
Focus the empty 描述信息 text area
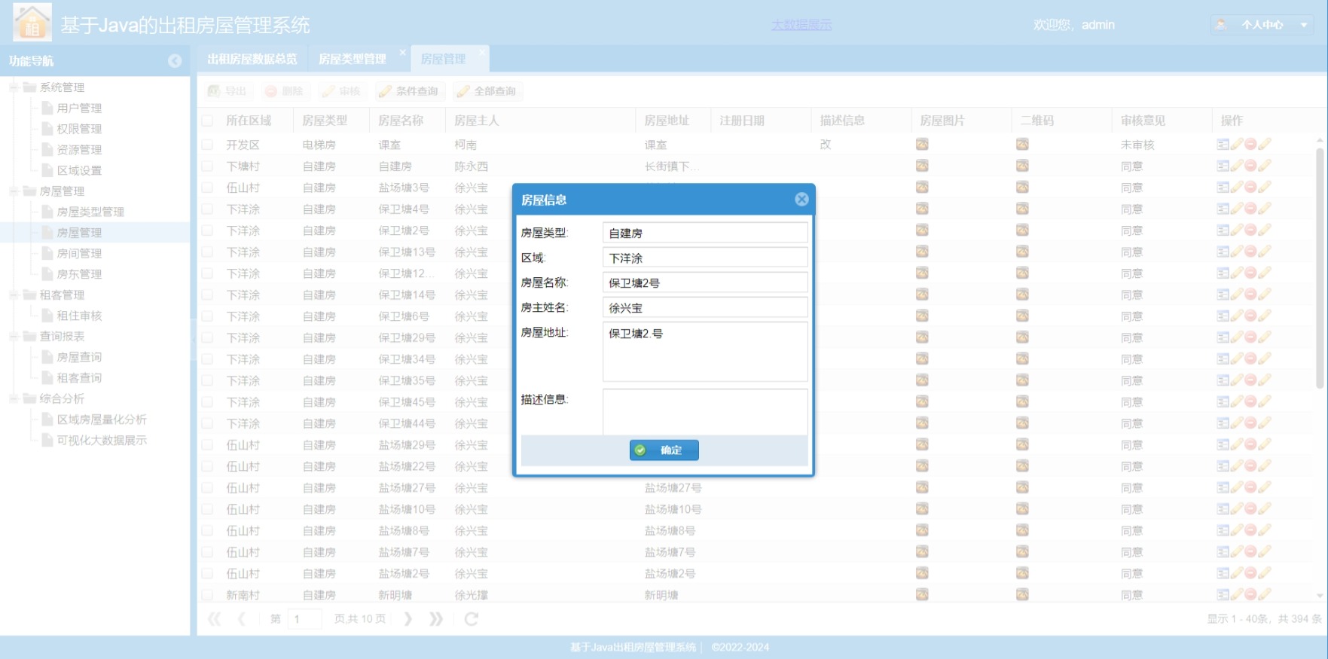[x=705, y=412]
